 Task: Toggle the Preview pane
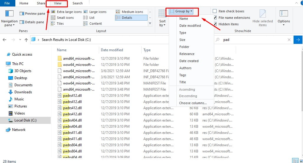(32, 14)
